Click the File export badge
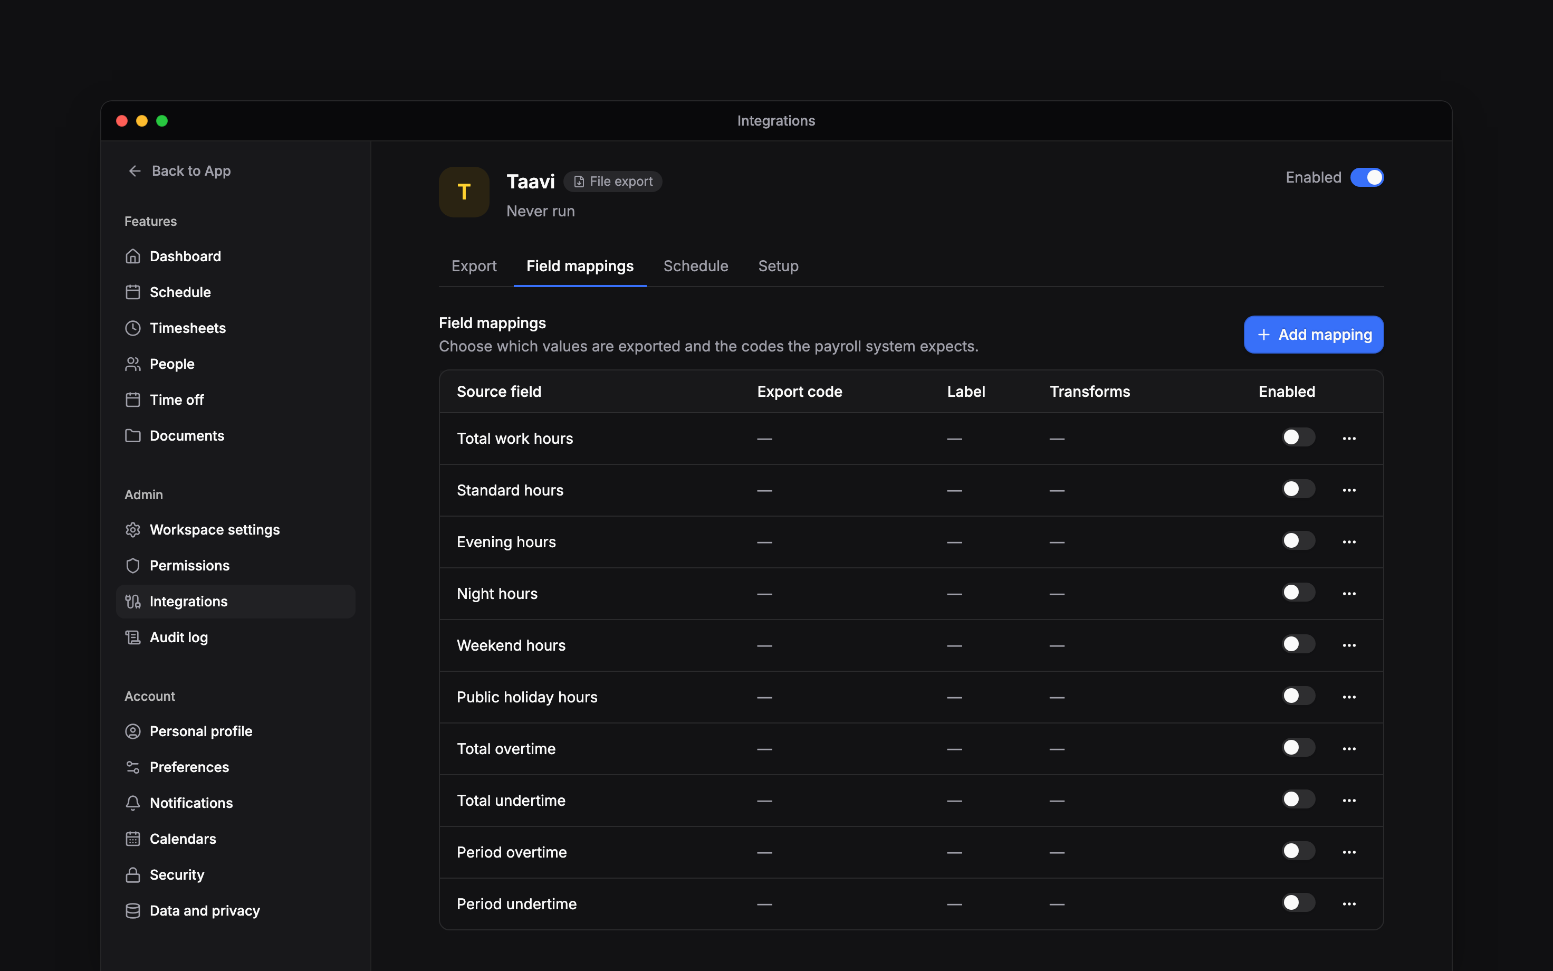The height and width of the screenshot is (971, 1553). coord(613,182)
